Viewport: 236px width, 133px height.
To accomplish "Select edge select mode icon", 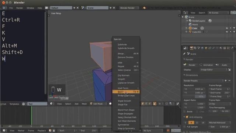I will 146,104.
